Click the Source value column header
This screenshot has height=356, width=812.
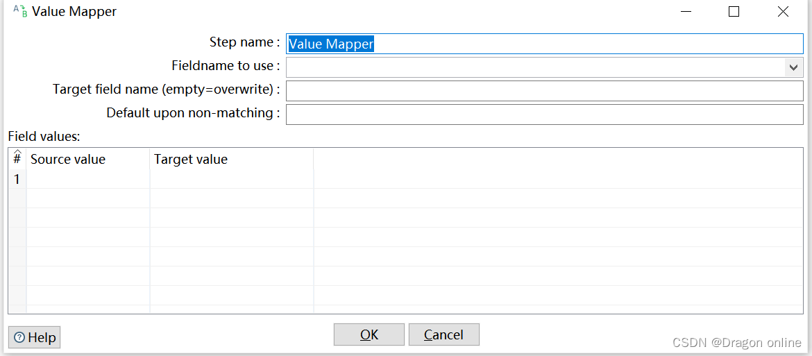(x=88, y=159)
